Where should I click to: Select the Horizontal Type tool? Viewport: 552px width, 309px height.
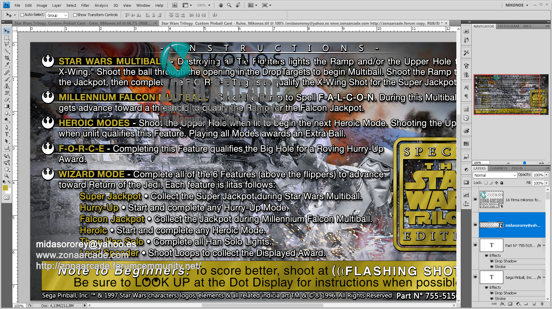pos(7,134)
